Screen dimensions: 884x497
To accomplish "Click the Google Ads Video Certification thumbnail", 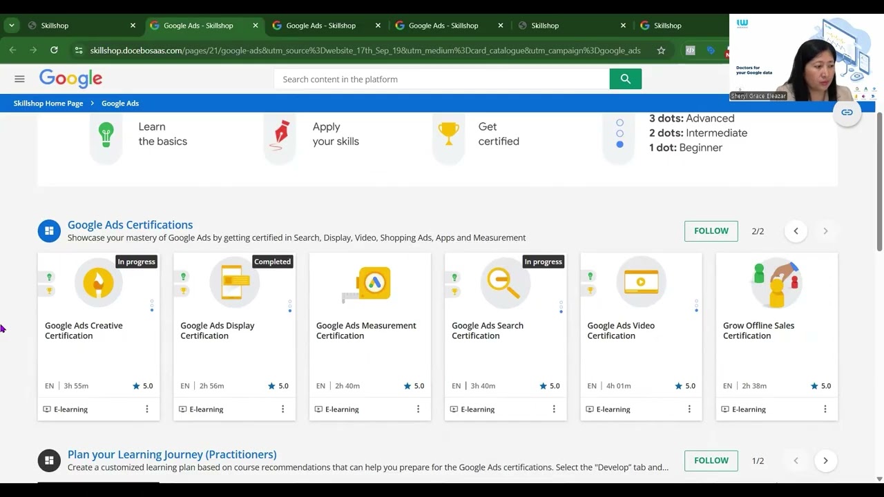I will (642, 282).
